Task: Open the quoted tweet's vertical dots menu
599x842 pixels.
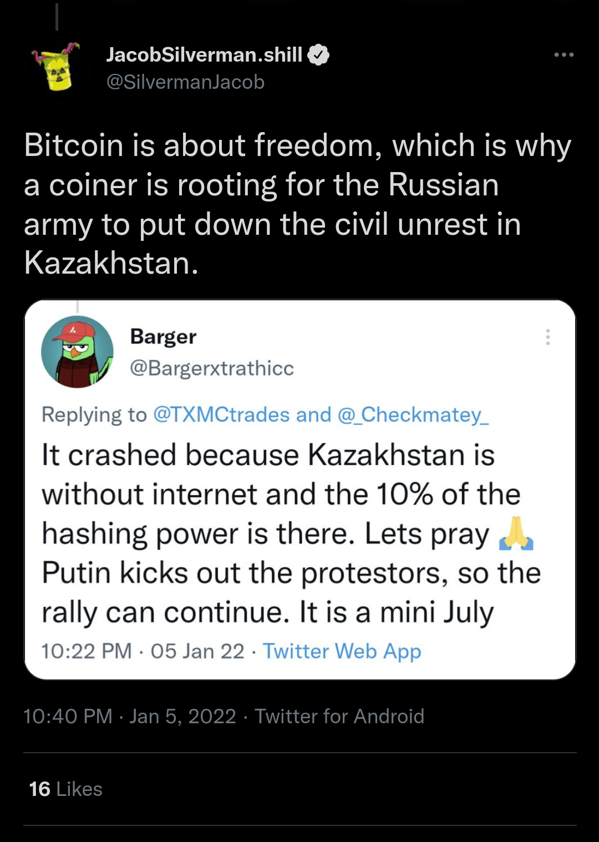Action: [x=548, y=337]
